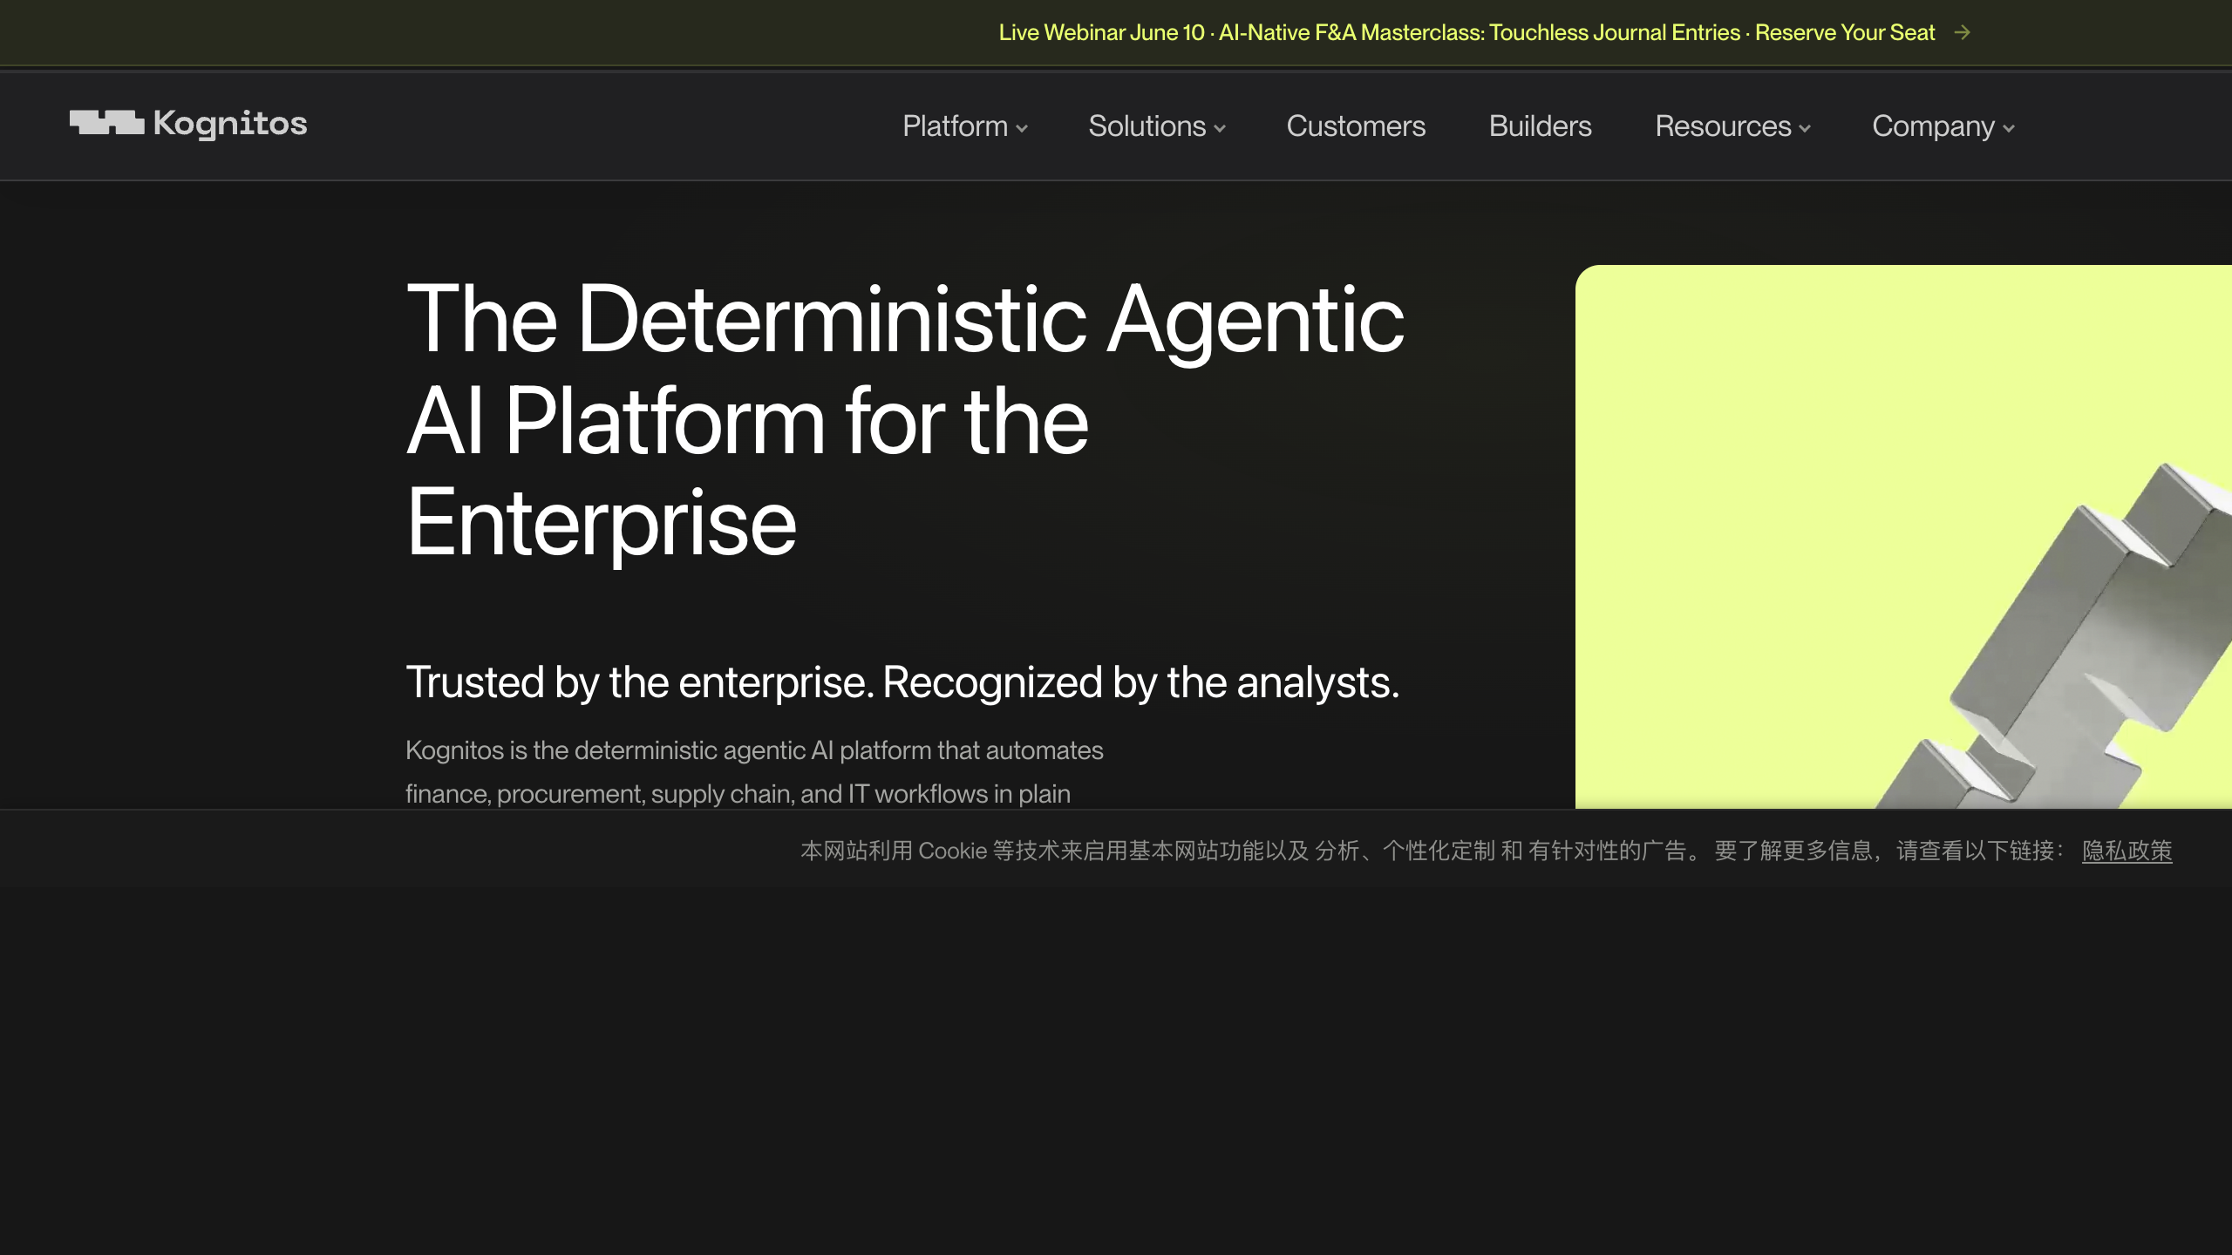
Task: Click the Kognitos pixel-block logo mark
Action: tap(106, 123)
